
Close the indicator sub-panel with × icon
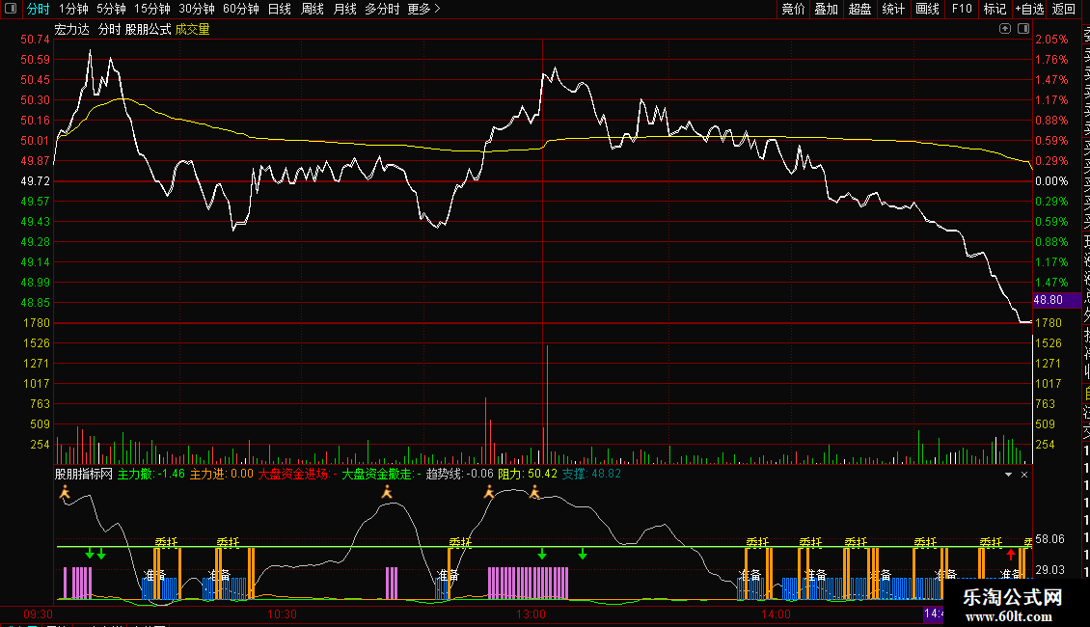pos(1024,475)
